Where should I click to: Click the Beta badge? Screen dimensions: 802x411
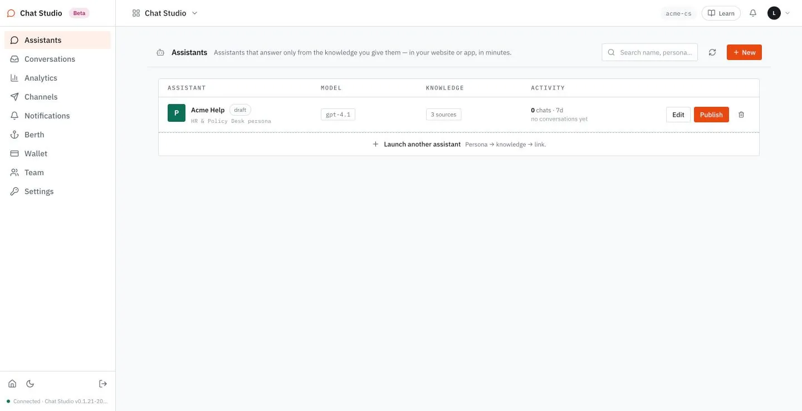coord(80,13)
